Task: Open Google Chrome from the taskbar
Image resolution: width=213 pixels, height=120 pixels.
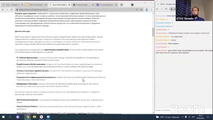Action: (28, 117)
